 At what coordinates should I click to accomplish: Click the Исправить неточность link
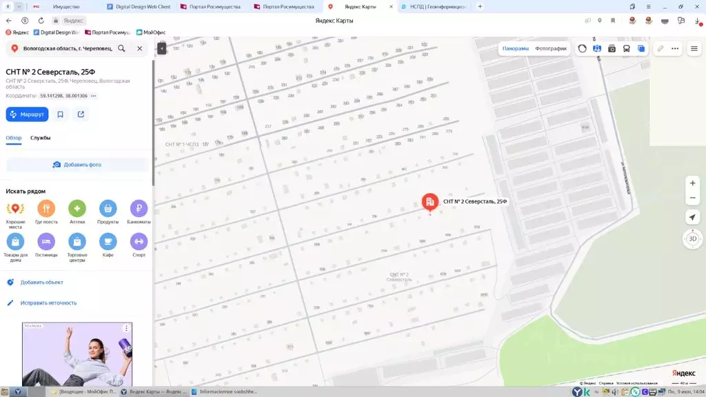[48, 303]
